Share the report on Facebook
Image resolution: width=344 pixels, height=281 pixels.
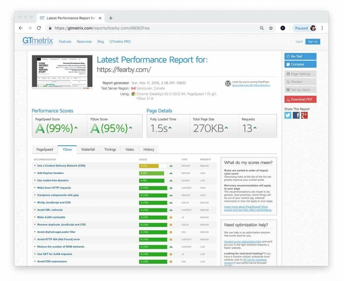pos(296,115)
